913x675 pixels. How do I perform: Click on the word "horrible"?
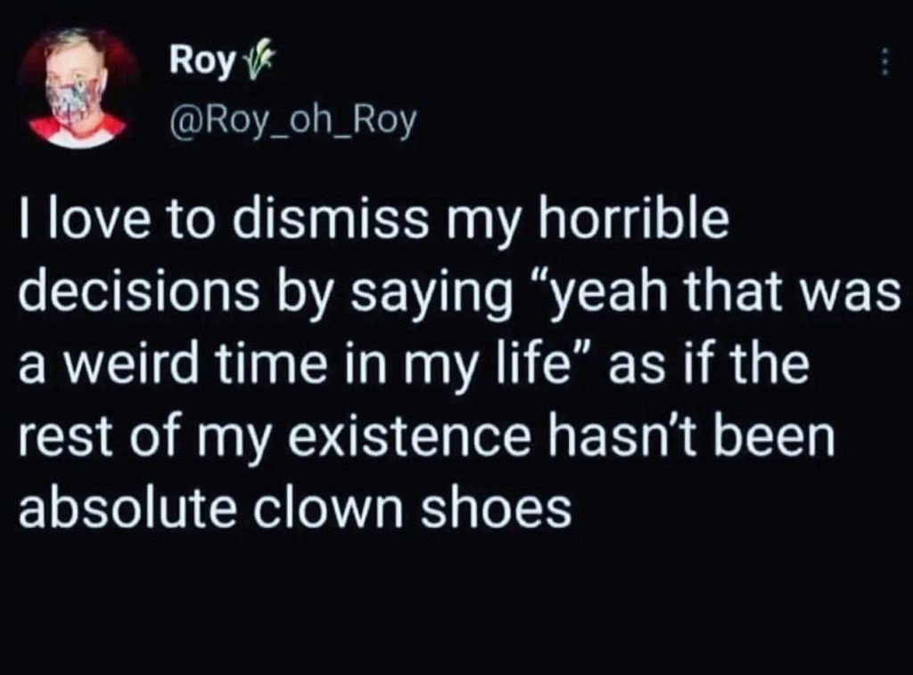click(x=632, y=224)
